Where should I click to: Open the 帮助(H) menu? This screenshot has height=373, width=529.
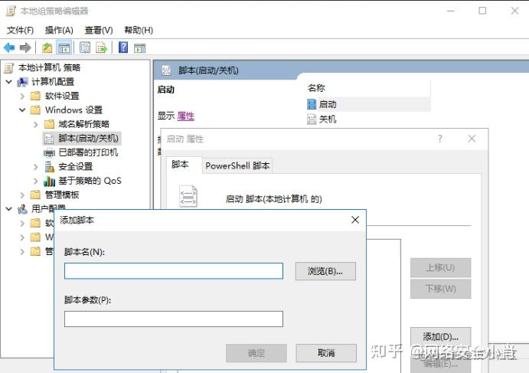[x=139, y=31]
